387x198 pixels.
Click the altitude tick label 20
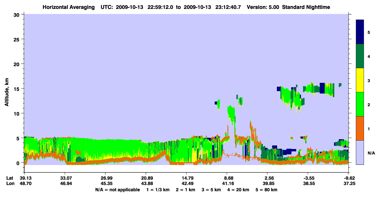point(17,64)
